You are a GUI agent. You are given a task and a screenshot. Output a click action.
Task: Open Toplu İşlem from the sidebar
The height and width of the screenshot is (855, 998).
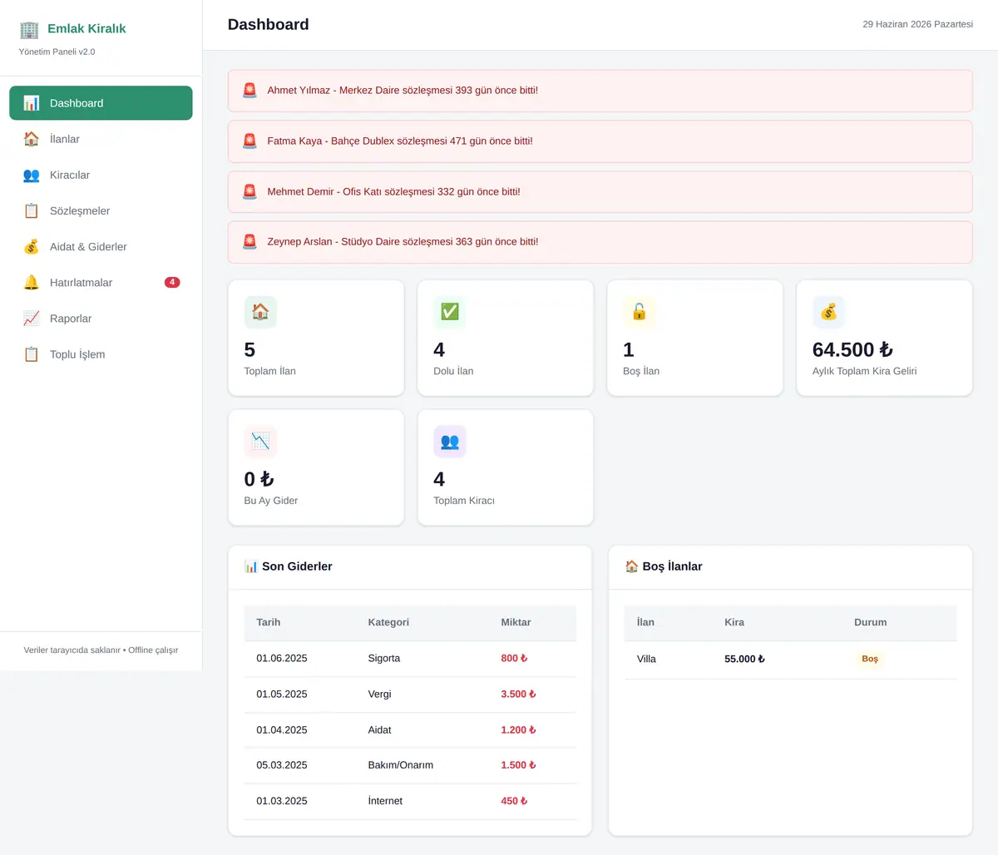click(x=101, y=354)
